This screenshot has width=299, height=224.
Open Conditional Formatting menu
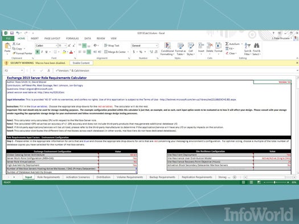tap(167, 49)
